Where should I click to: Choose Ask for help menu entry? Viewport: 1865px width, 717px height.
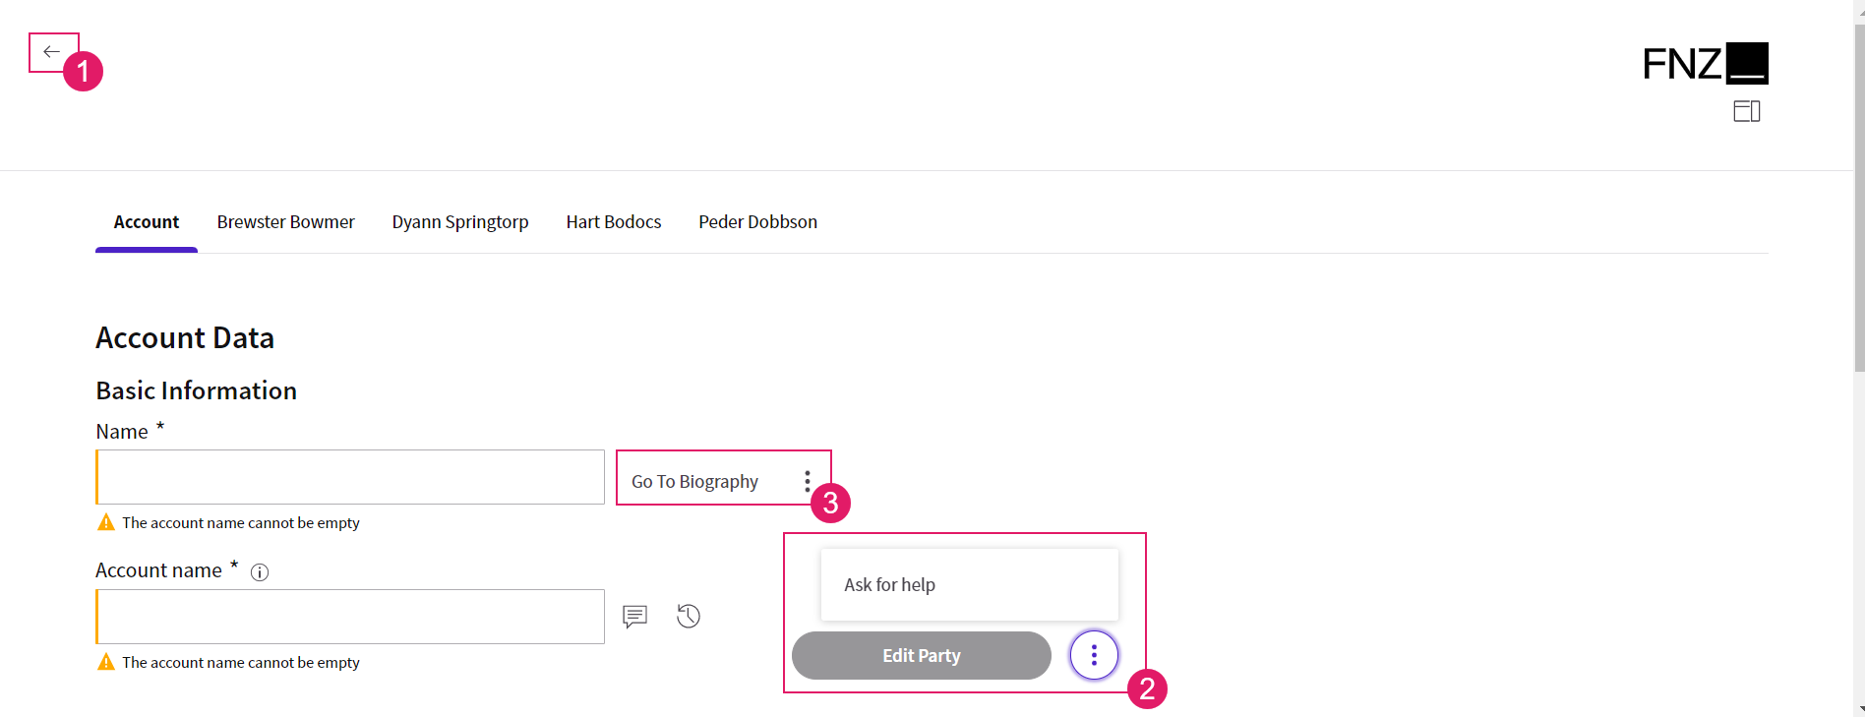tap(970, 584)
